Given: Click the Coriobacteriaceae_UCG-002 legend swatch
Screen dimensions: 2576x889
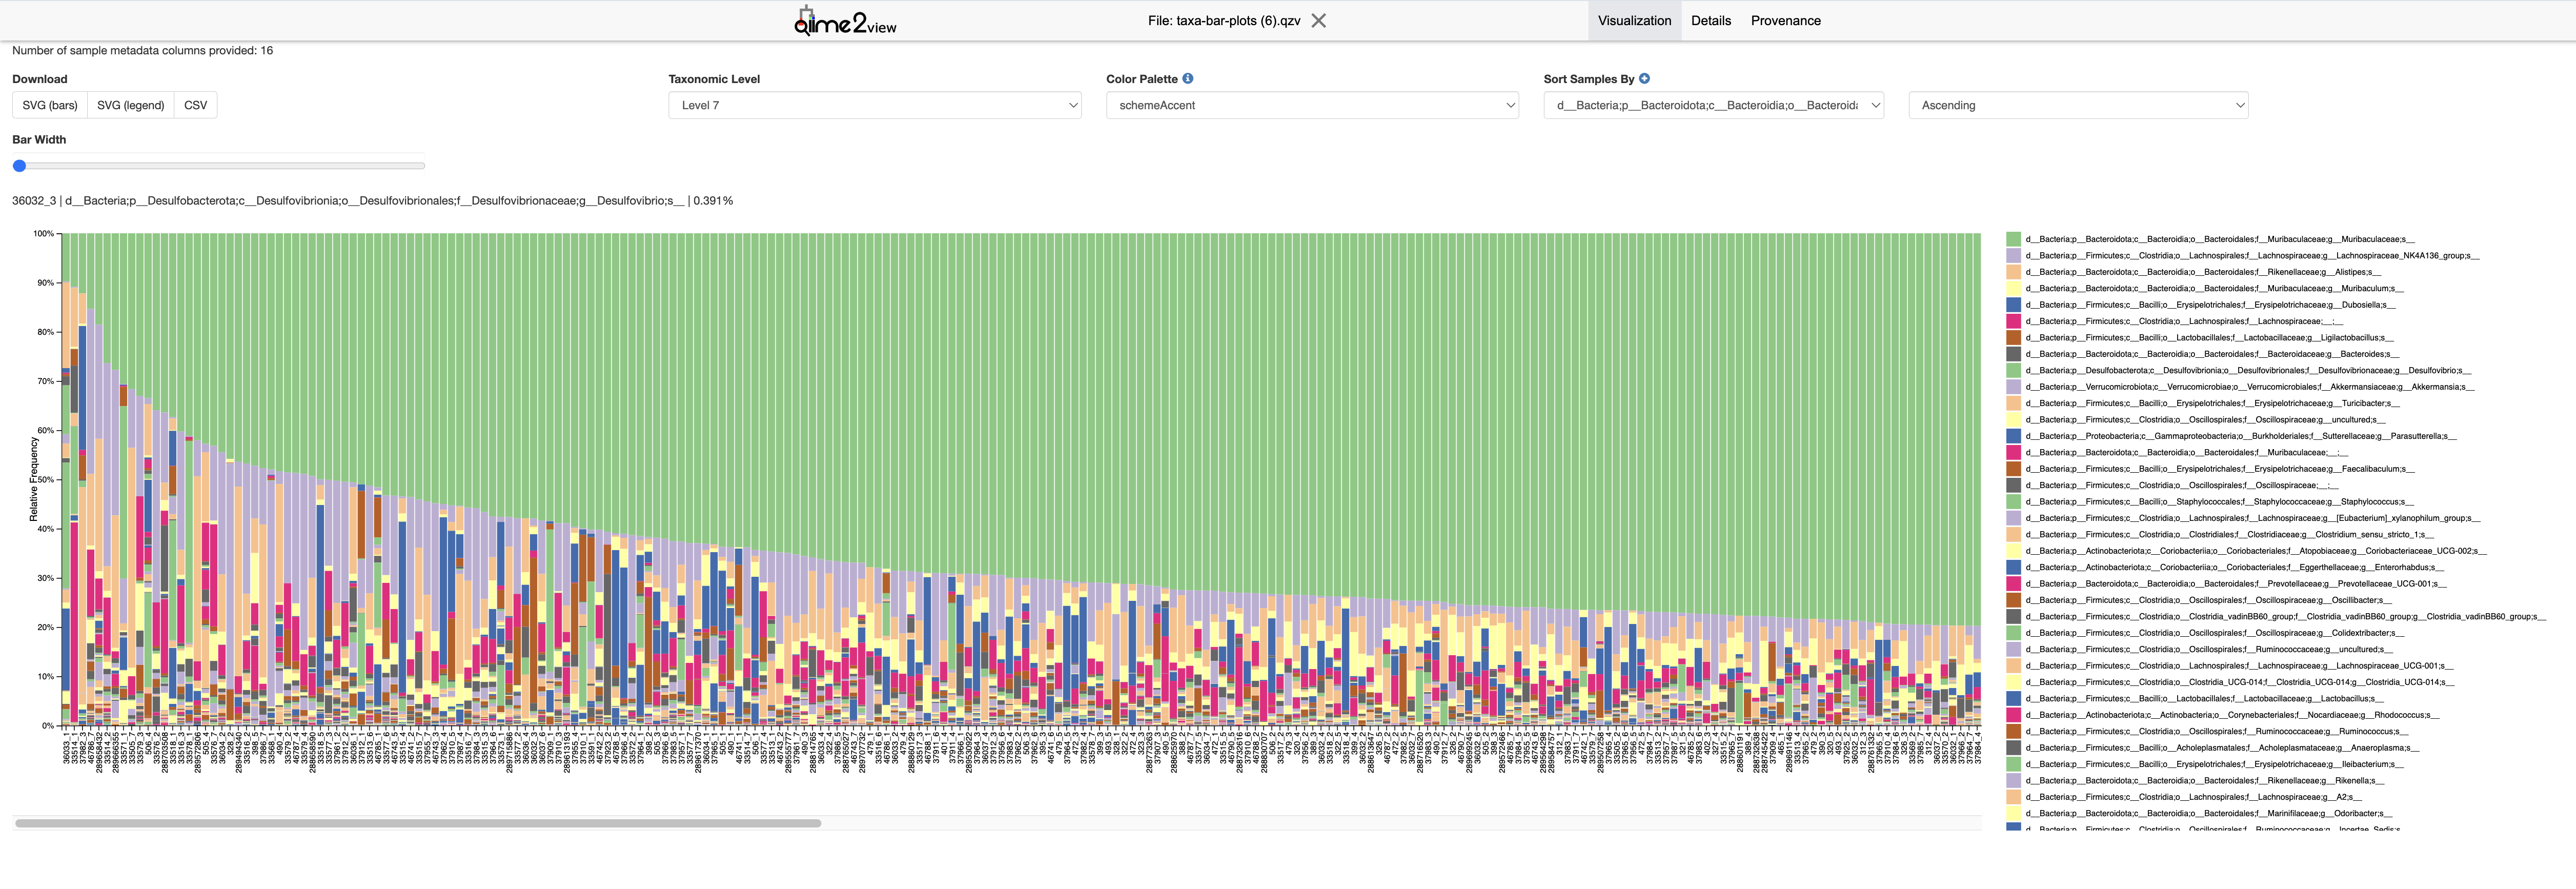Looking at the screenshot, I should [x=2013, y=551].
